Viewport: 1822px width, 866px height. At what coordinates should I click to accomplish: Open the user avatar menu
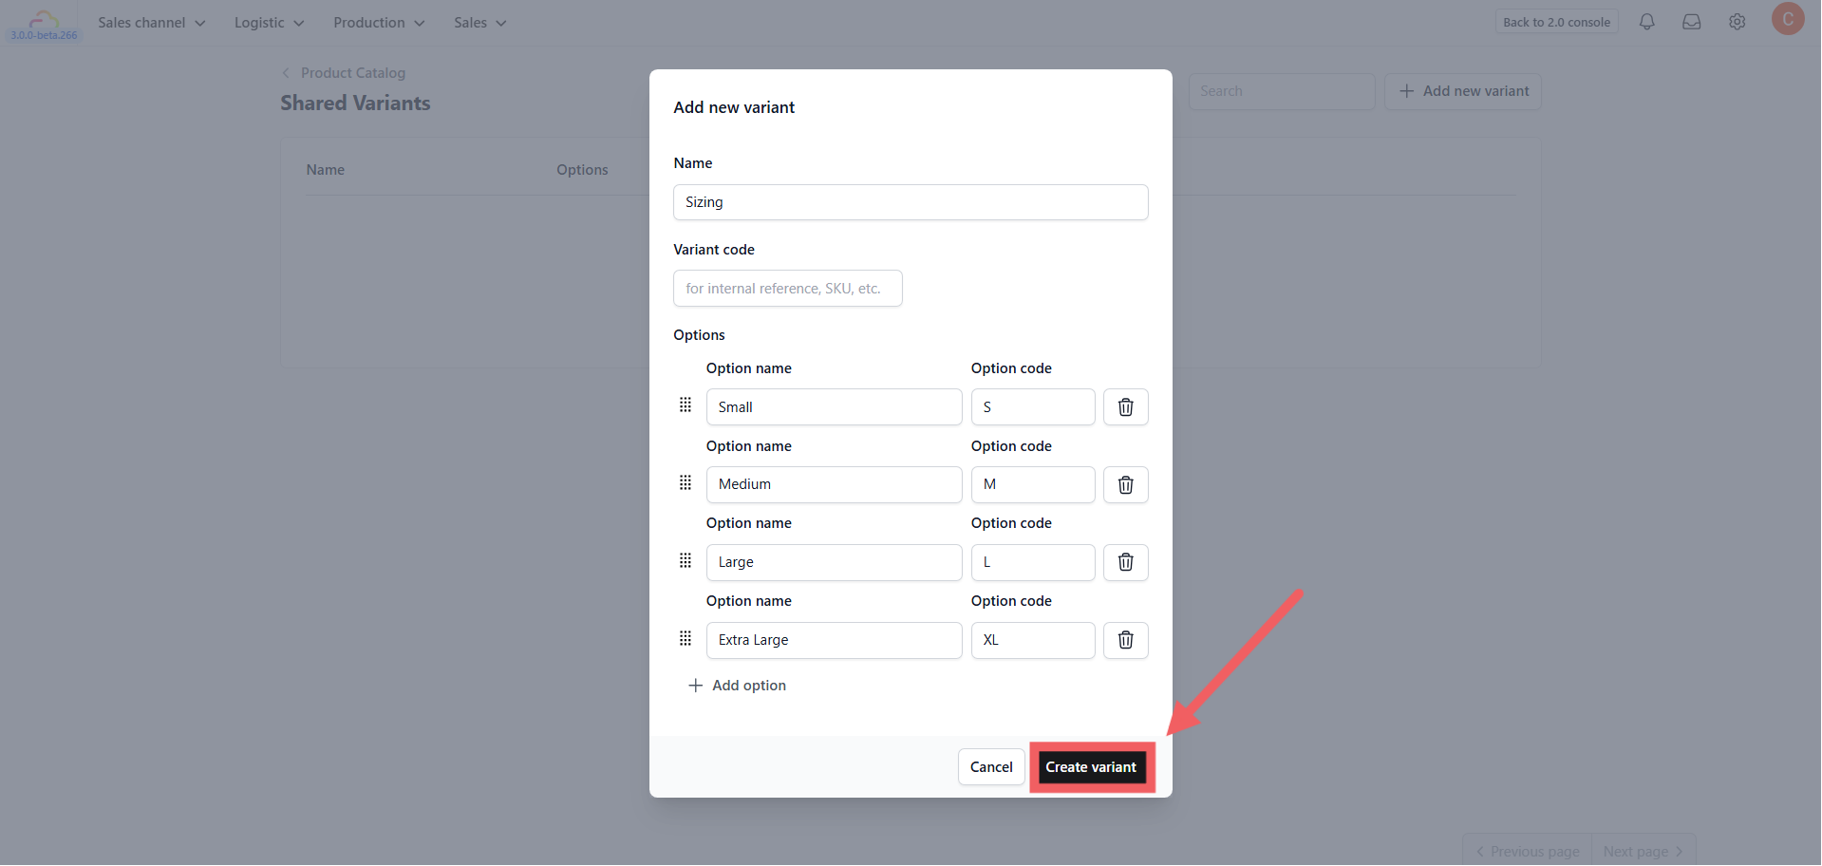pos(1788,19)
